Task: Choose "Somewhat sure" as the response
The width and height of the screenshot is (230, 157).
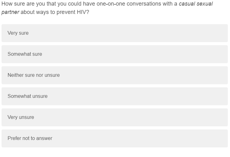Action: 115,54
